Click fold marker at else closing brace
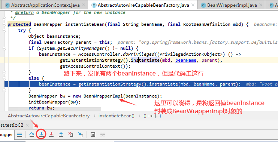 pos(4,90)
